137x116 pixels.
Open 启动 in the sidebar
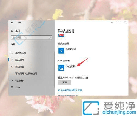point(18,87)
